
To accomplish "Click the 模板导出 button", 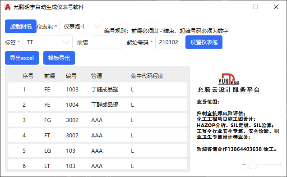I will (x=59, y=58).
